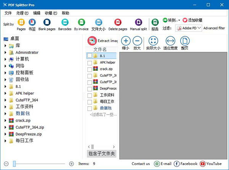Fit preview to width (适应宽度)
The height and width of the screenshot is (170, 229).
click(x=170, y=41)
